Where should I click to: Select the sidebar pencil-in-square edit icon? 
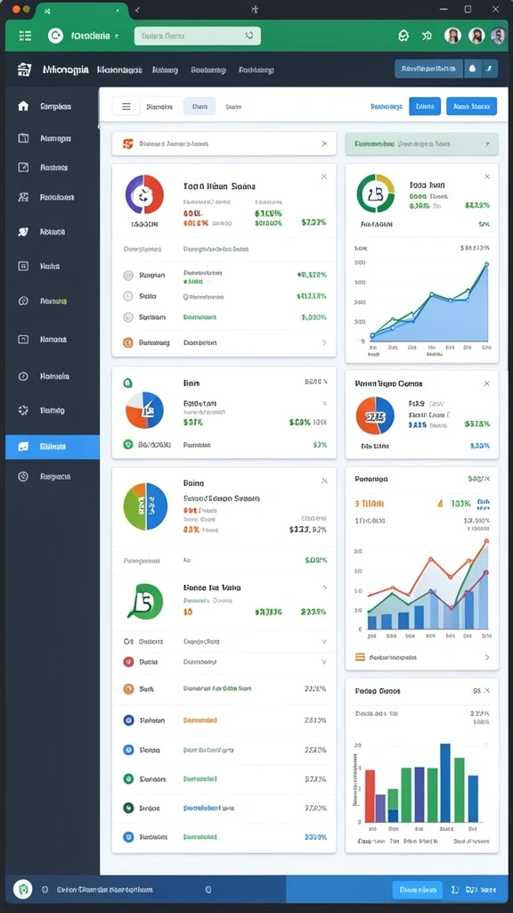[23, 168]
